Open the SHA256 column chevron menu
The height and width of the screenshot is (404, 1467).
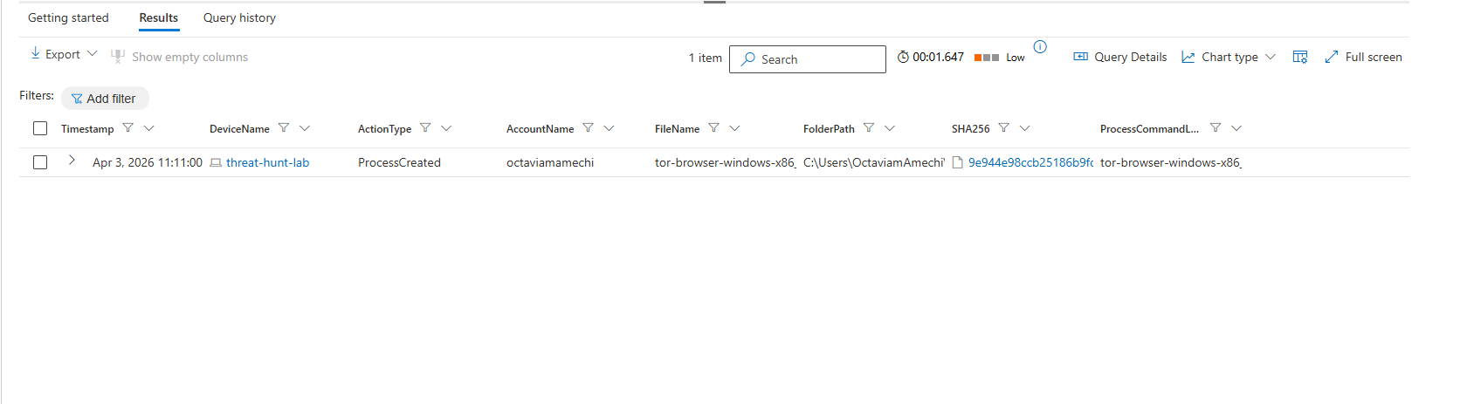coord(1025,127)
